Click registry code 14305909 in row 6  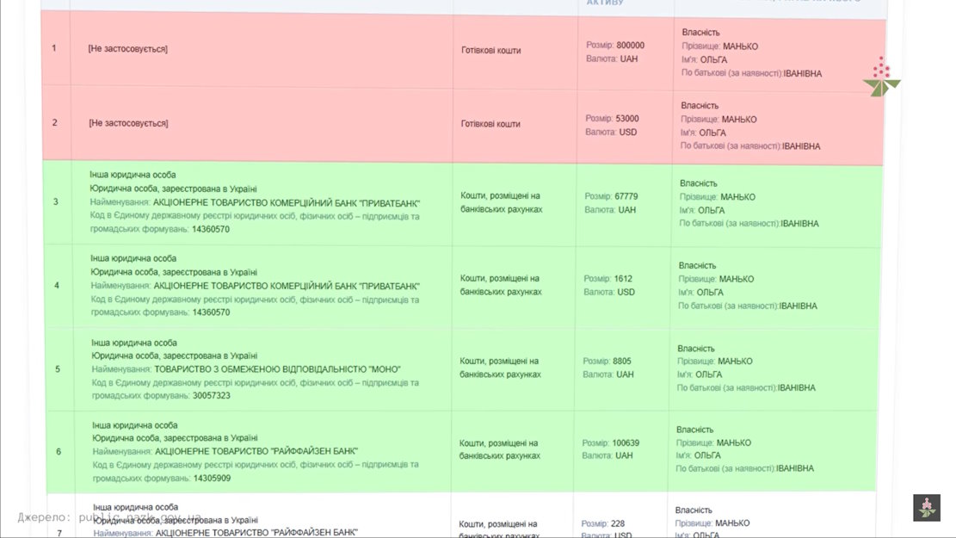pos(211,478)
